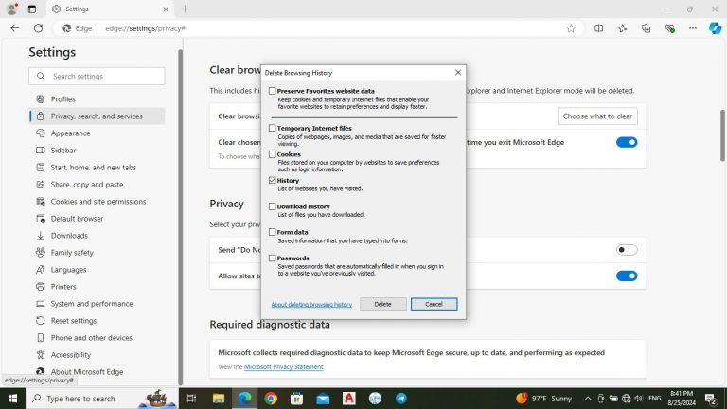Open Browser essentials heart icon
Screen dimensions: 727x409
(669, 28)
